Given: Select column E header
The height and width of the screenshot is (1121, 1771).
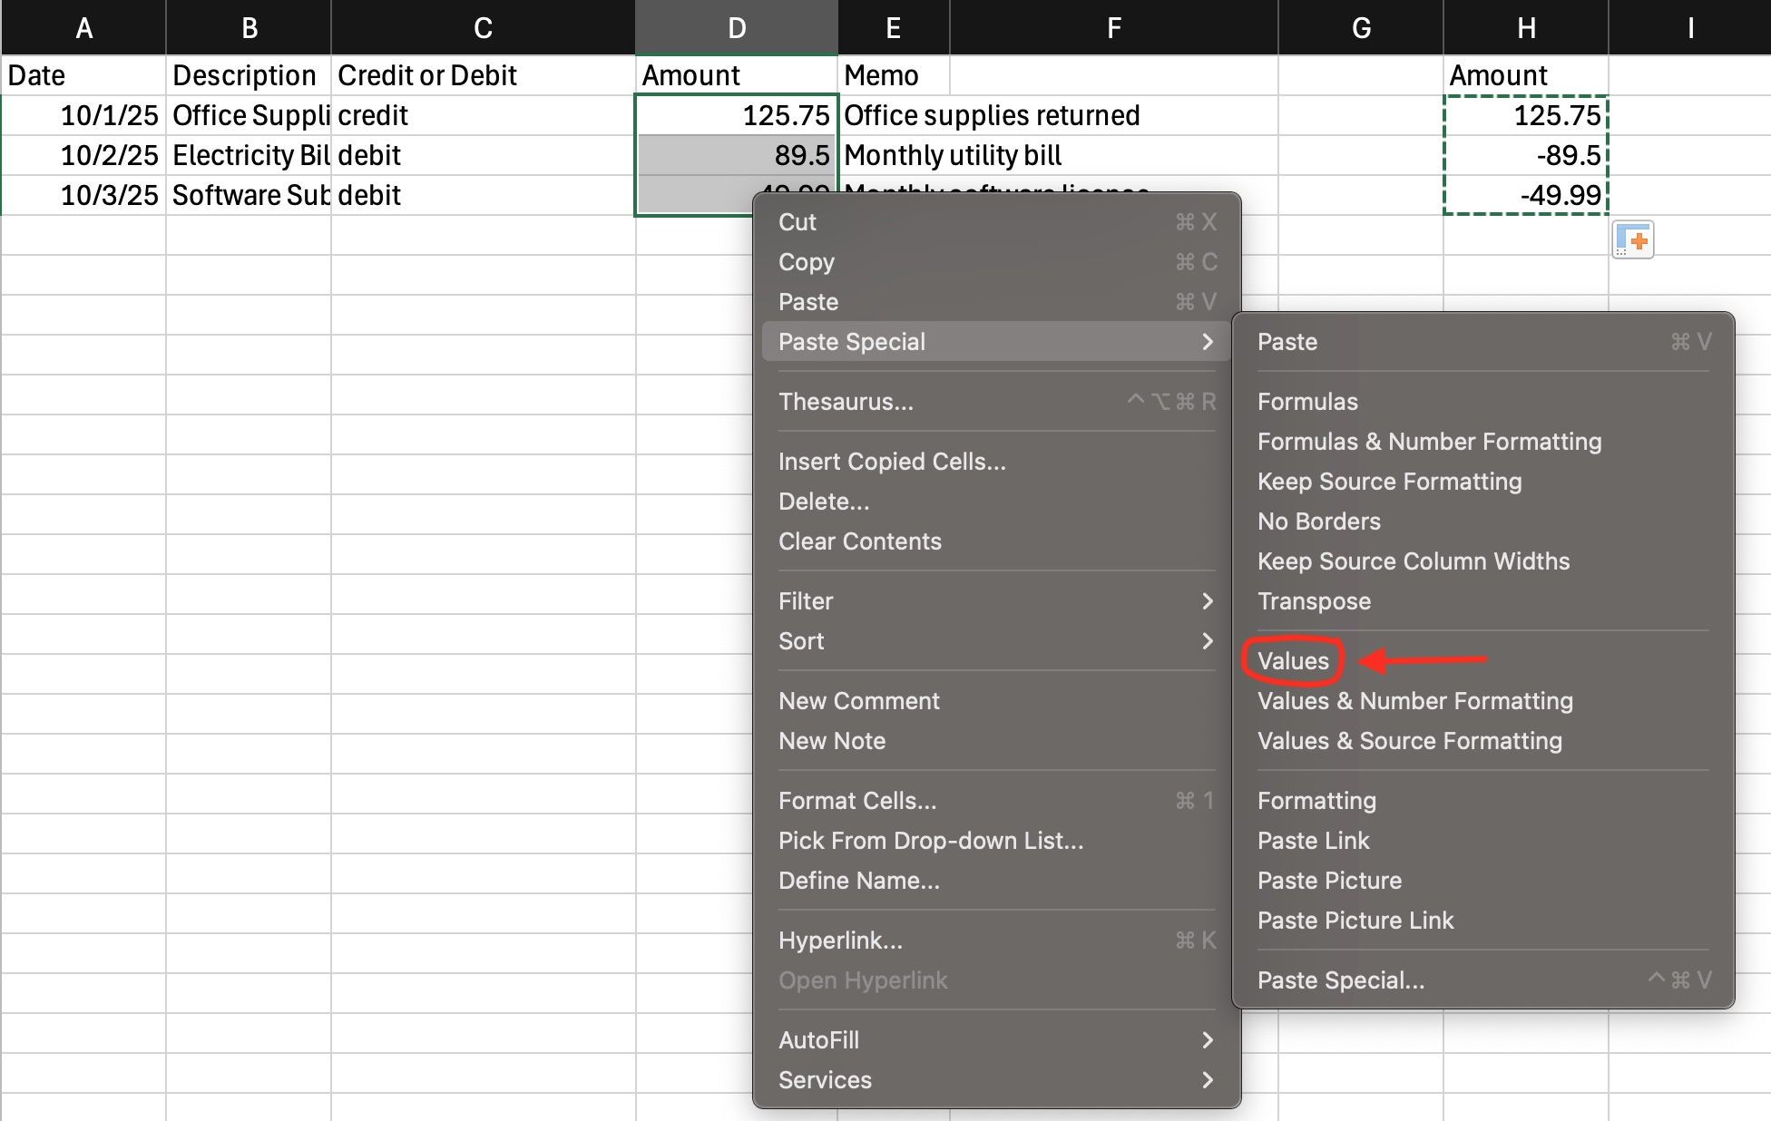Looking at the screenshot, I should pyautogui.click(x=894, y=27).
